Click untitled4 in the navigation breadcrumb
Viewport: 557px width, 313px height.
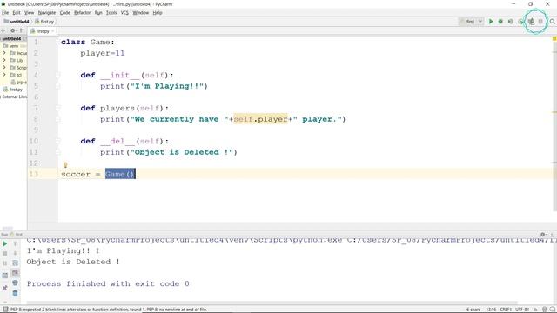[x=17, y=22]
